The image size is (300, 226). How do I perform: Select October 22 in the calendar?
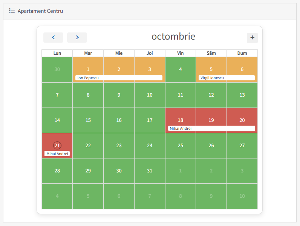pos(88,146)
